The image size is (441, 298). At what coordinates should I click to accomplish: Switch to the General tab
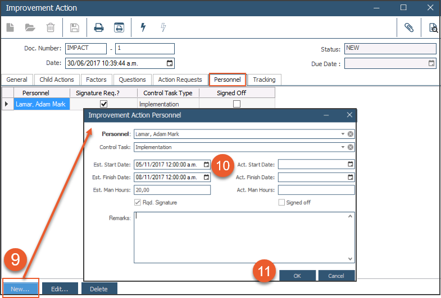(x=17, y=80)
